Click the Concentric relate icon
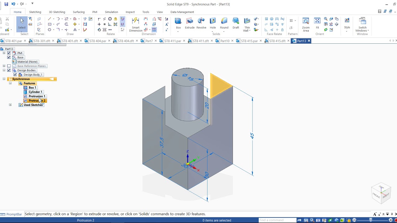Image resolution: width=397 pixels, height=223 pixels. tap(110, 19)
